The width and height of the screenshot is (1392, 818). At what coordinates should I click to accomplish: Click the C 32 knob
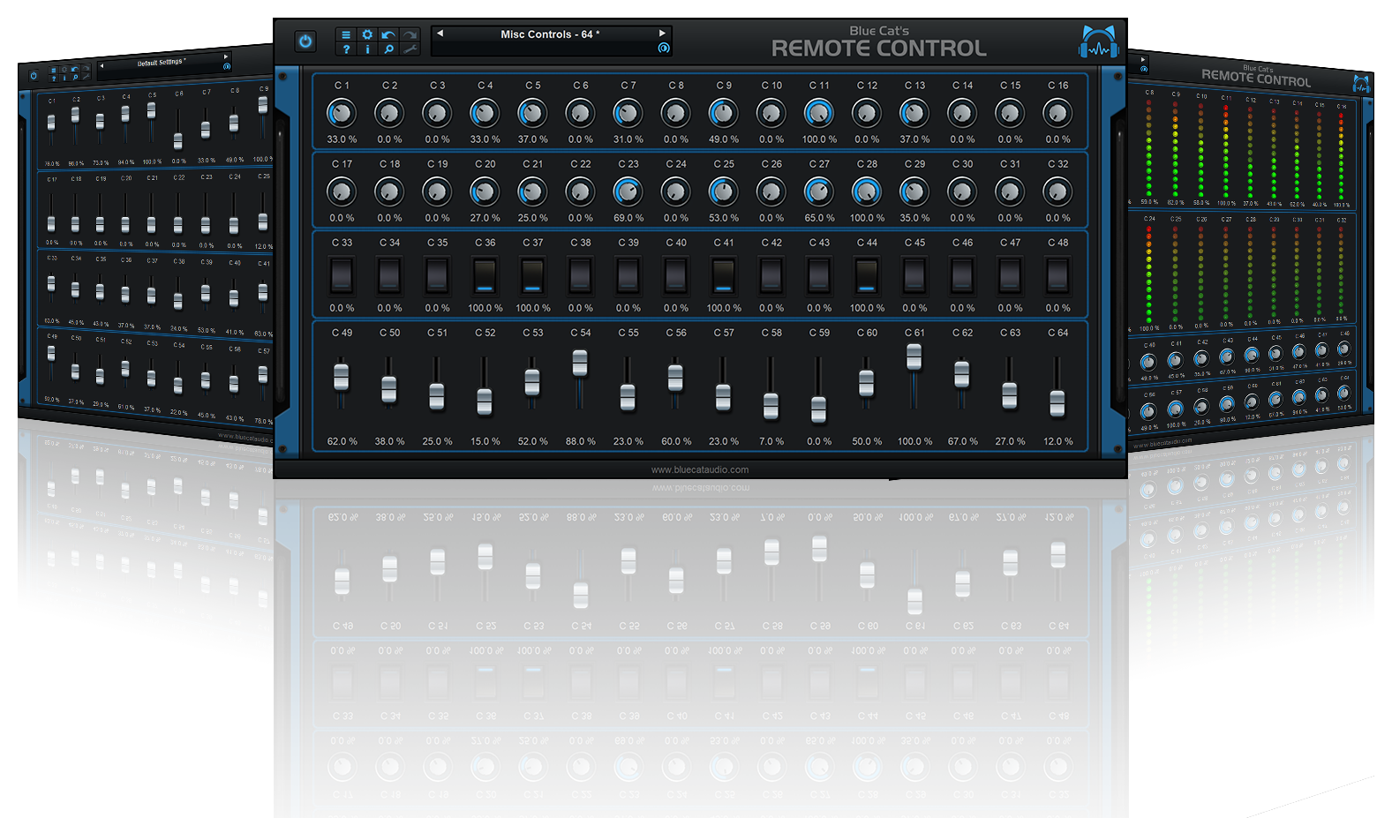pyautogui.click(x=1057, y=191)
